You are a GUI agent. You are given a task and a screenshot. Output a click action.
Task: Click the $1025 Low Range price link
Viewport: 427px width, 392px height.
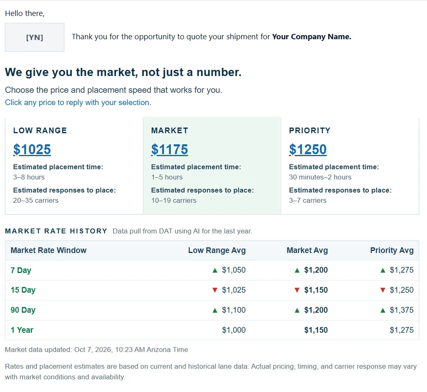pos(32,150)
